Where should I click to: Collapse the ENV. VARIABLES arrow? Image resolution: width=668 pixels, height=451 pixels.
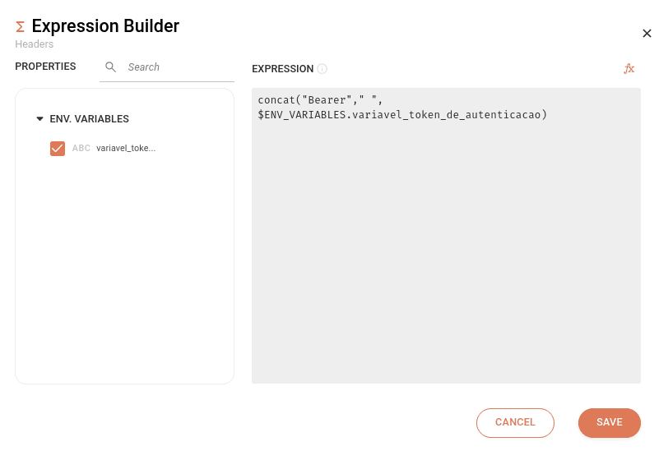pos(39,119)
